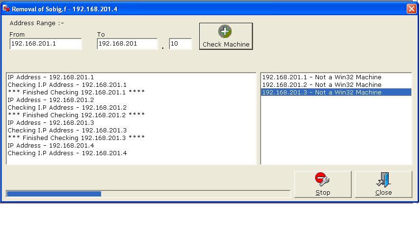The width and height of the screenshot is (420, 243).
Task: Click the To IP address field
Action: (x=127, y=44)
